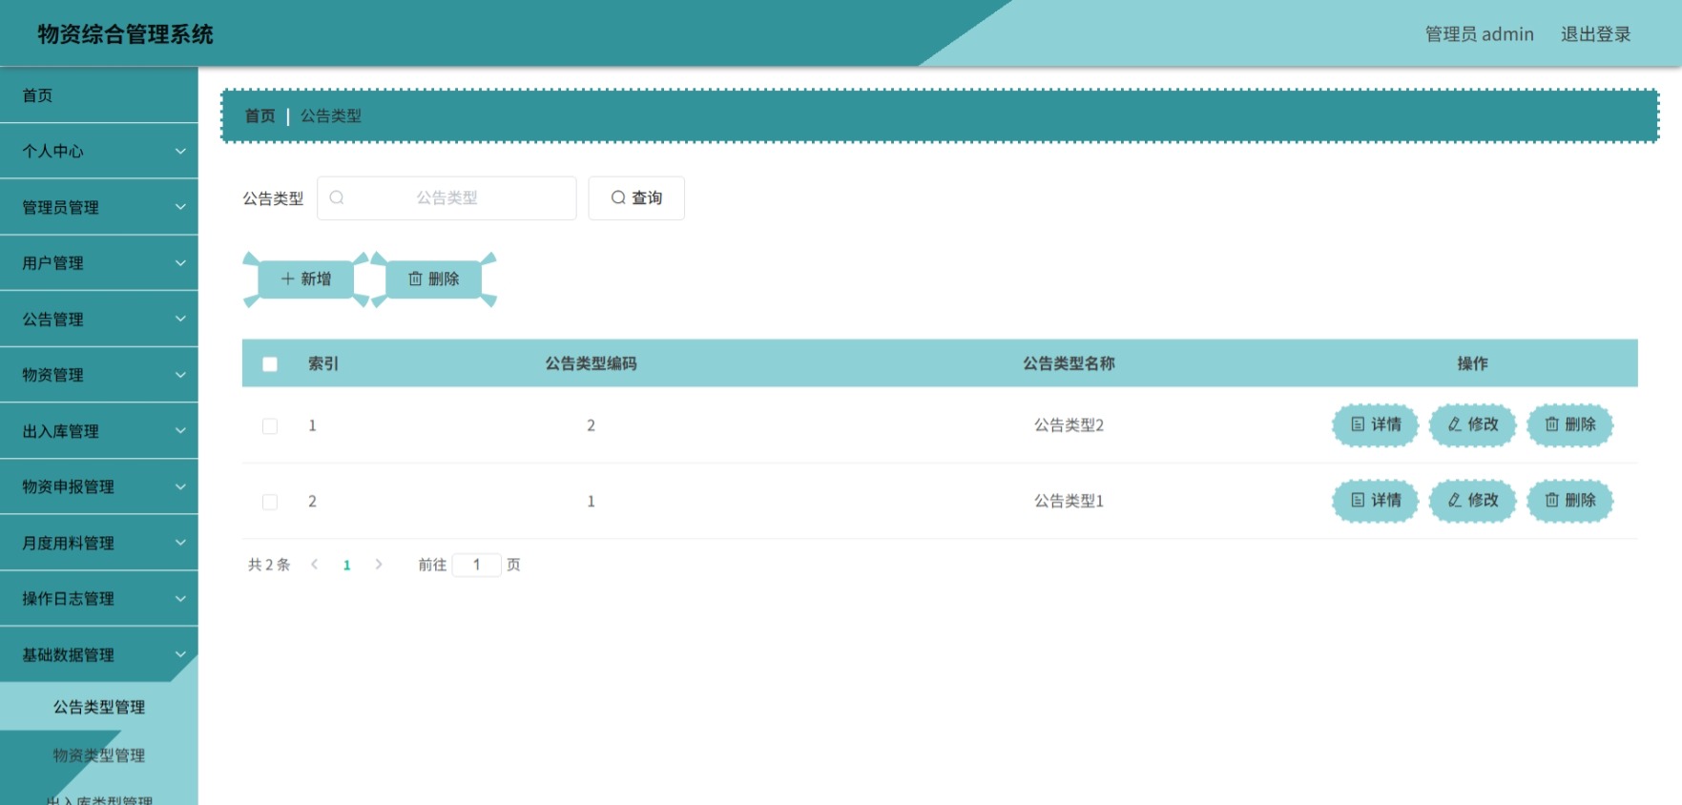1682x805 pixels.
Task: Click the 共 2 条 total count text
Action: [x=269, y=565]
